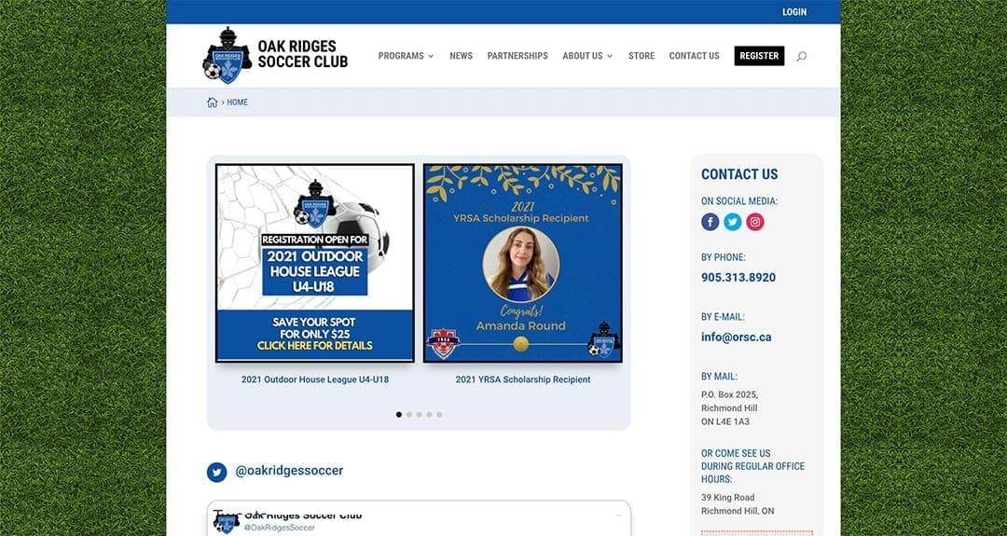Viewport: 1007px width, 536px height.
Task: Click the HOME breadcrumb text
Action: click(237, 102)
